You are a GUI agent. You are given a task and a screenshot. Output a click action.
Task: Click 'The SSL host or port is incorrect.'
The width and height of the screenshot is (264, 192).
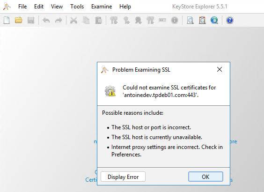click(x=151, y=127)
